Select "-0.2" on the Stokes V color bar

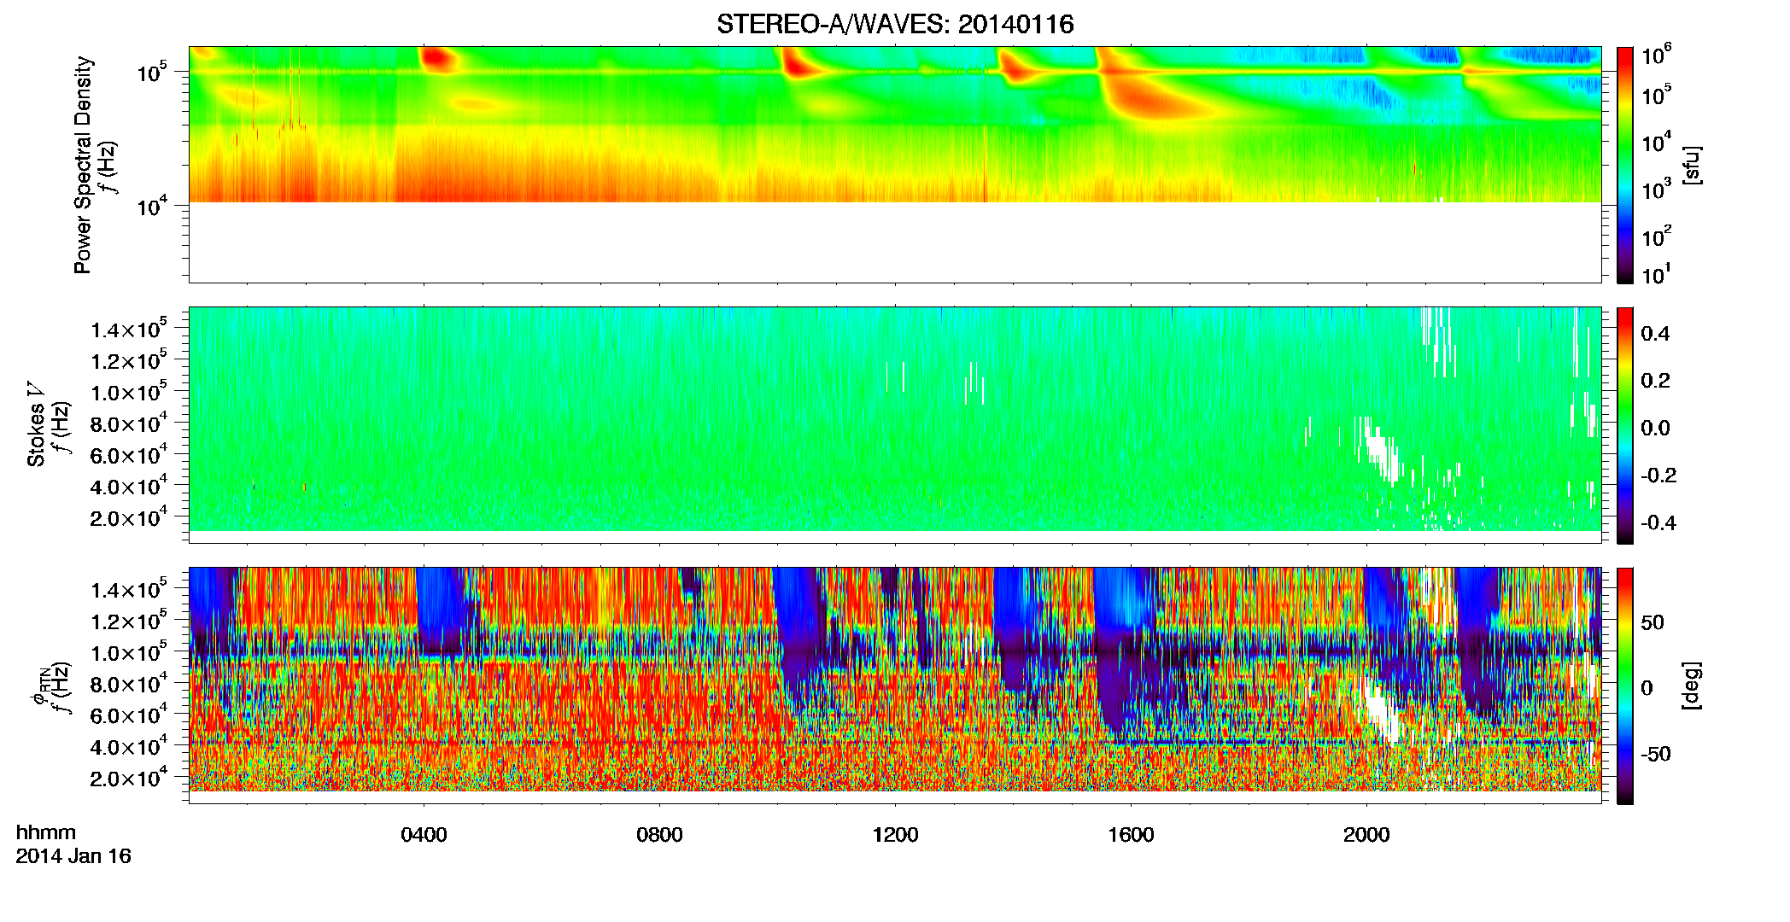coord(1658,476)
